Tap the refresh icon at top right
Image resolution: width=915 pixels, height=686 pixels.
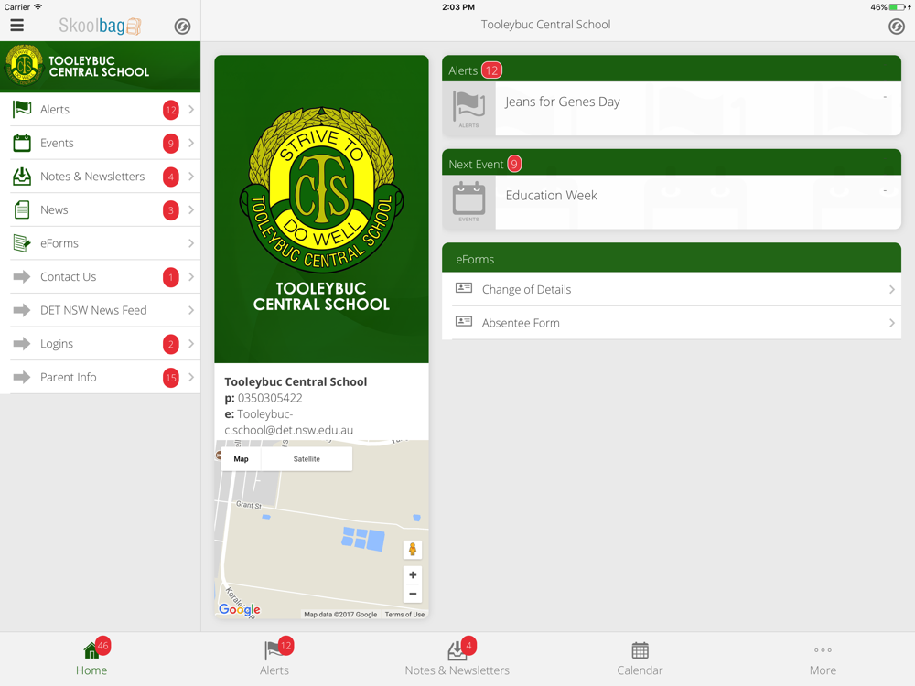[897, 27]
